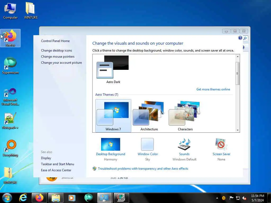Image resolution: width=271 pixels, height=203 pixels.
Task: Launch Windows Media Player from the taskbar
Action: [x=71, y=198]
